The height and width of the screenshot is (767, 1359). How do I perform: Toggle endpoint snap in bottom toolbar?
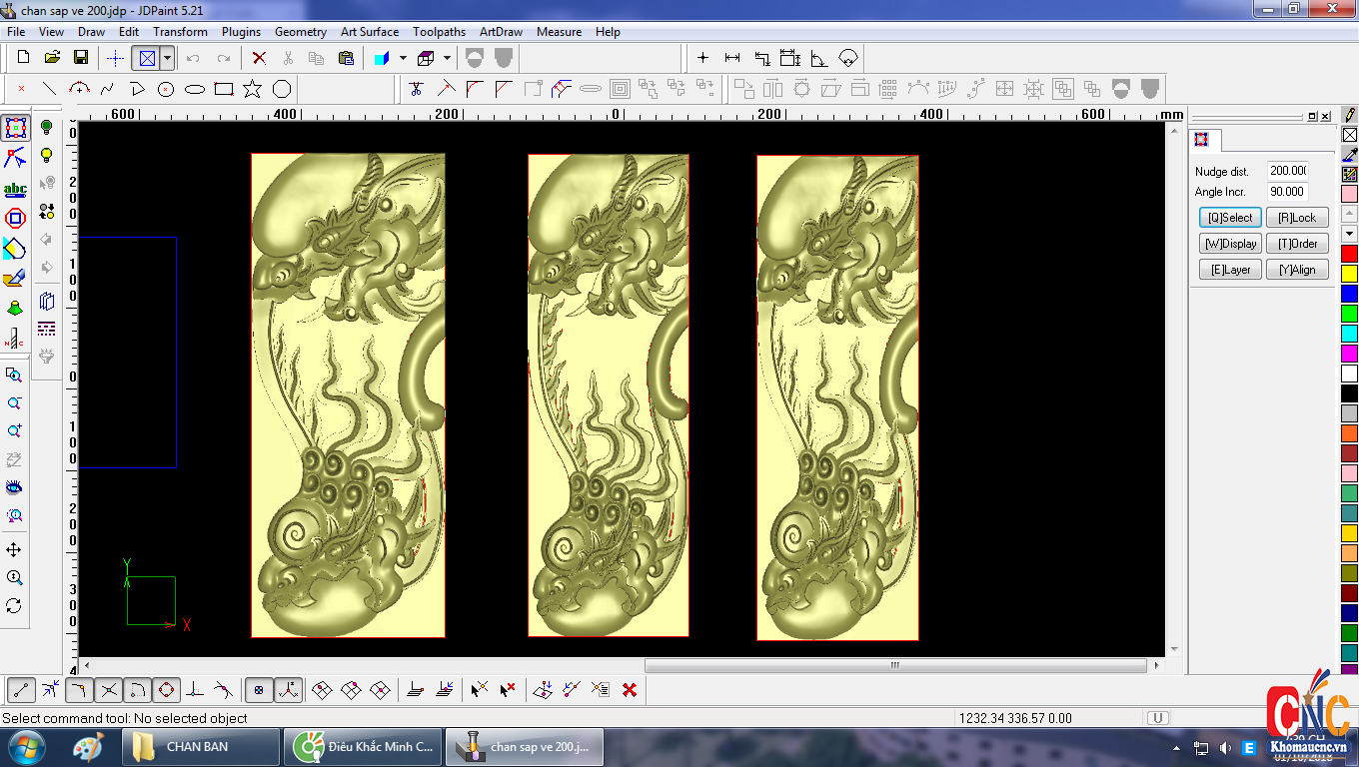click(x=22, y=689)
